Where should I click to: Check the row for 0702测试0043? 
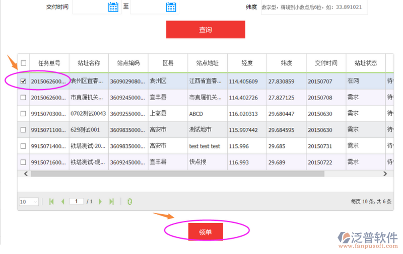pos(23,114)
